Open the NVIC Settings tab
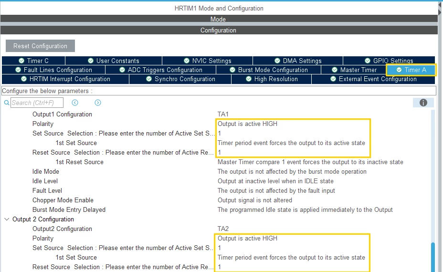 (x=207, y=61)
